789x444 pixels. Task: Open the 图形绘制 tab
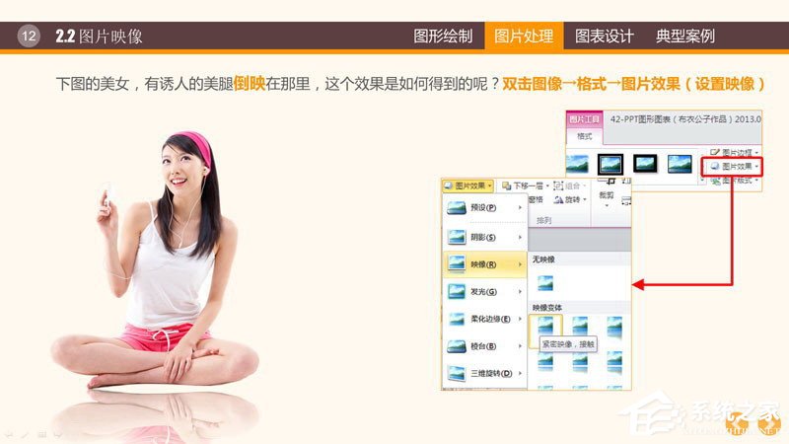443,37
